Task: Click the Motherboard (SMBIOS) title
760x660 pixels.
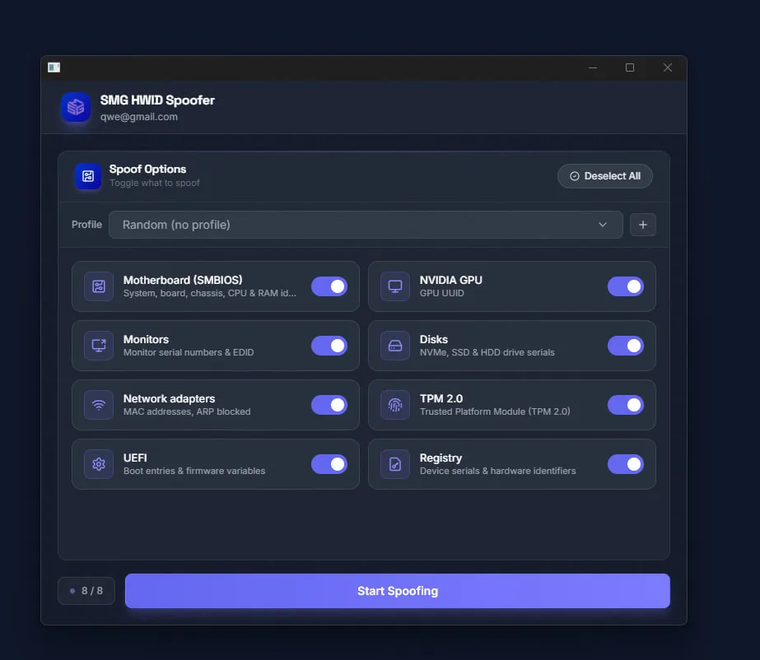Action: [183, 280]
